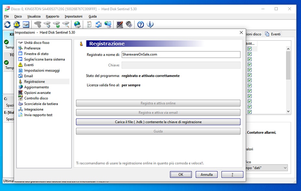Viewport: 301px width, 191px height.
Task: Click 'registrato e attivato correttamente' status text
Action: (151, 76)
